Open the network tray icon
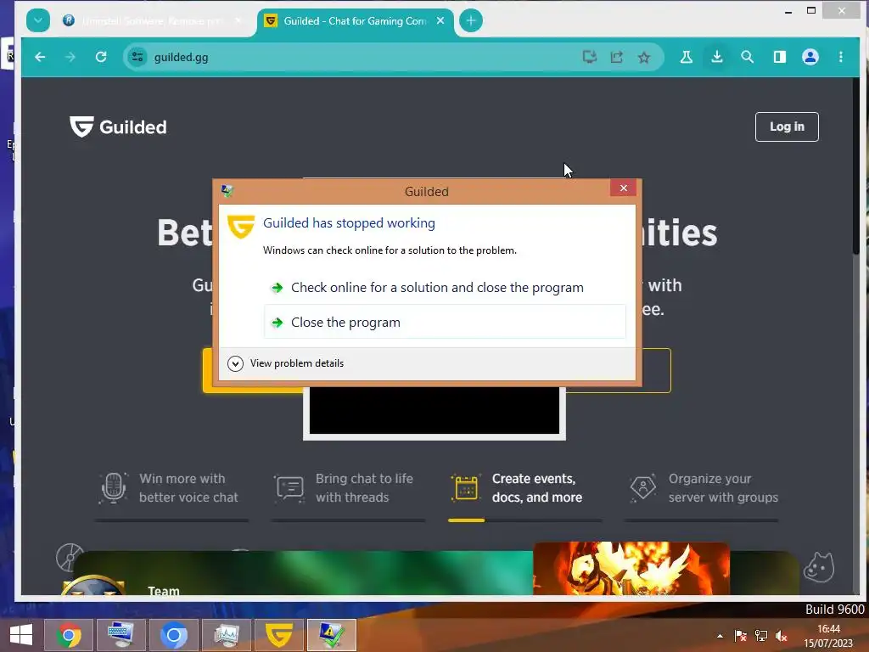The image size is (869, 652). pyautogui.click(x=761, y=636)
